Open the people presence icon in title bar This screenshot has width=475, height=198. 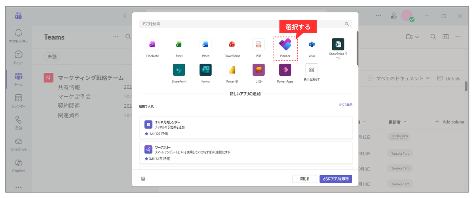coord(393,16)
